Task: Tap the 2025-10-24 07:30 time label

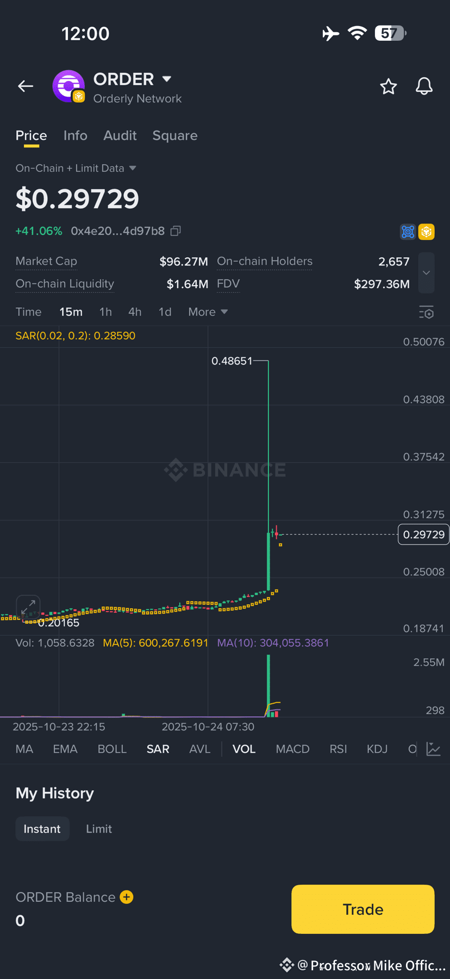Action: click(208, 727)
